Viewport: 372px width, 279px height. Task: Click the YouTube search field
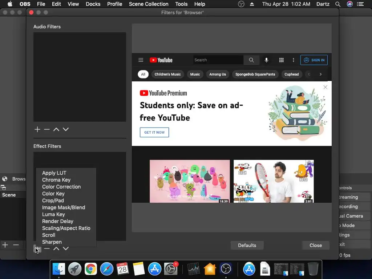(x=218, y=60)
